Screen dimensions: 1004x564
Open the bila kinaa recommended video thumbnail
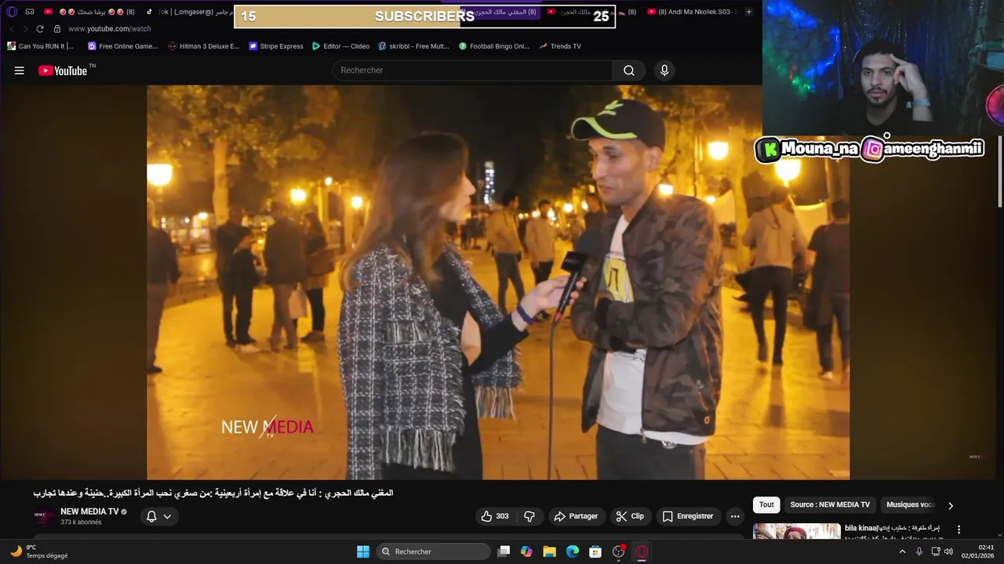[796, 531]
